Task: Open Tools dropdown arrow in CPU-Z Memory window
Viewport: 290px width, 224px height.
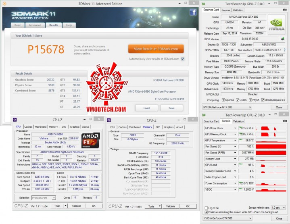Action: [160, 206]
